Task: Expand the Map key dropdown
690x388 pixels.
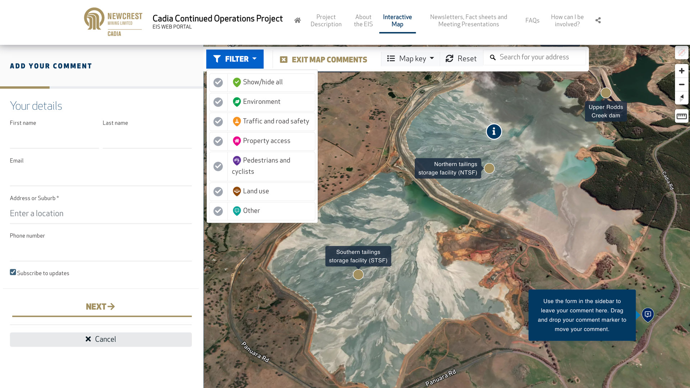Action: [x=410, y=59]
